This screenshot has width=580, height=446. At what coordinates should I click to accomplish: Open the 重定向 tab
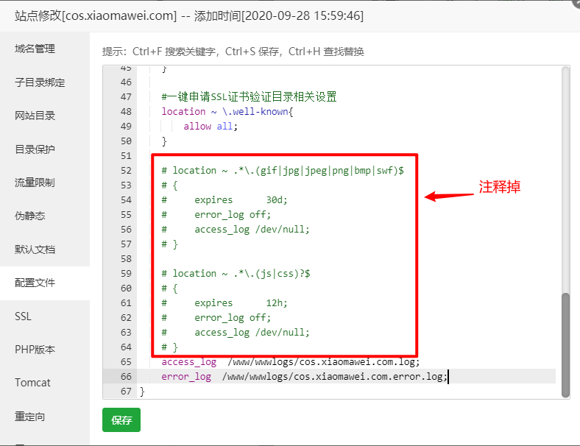pyautogui.click(x=30, y=417)
